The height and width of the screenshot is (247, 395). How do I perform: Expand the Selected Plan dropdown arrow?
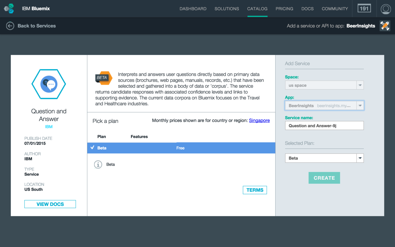[x=360, y=158]
